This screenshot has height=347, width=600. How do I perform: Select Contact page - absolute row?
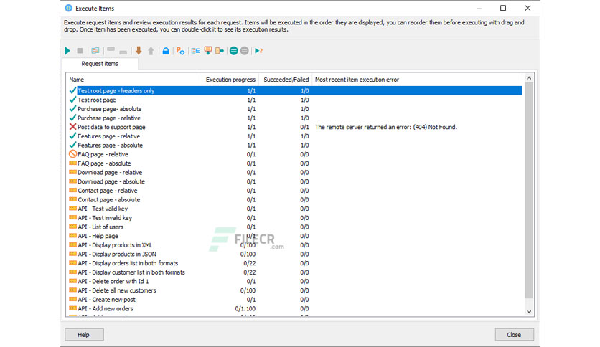295,199
